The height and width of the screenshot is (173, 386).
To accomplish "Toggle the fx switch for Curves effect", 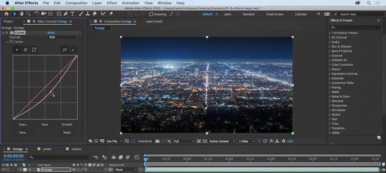I will [x=7, y=32].
